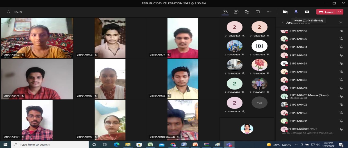Click the video tile of 21P31A0477
Screen dimensions: 348x148
coord(183,38)
